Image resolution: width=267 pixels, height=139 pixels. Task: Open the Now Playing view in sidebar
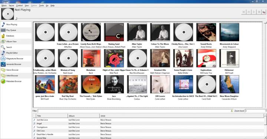(x=16, y=25)
